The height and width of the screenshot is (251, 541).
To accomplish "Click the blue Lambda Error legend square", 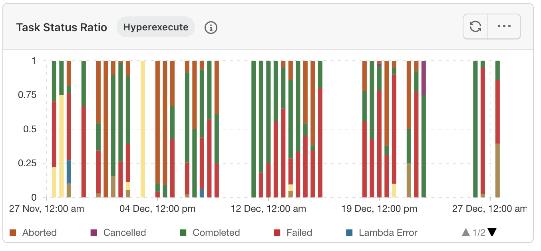I will [x=349, y=233].
